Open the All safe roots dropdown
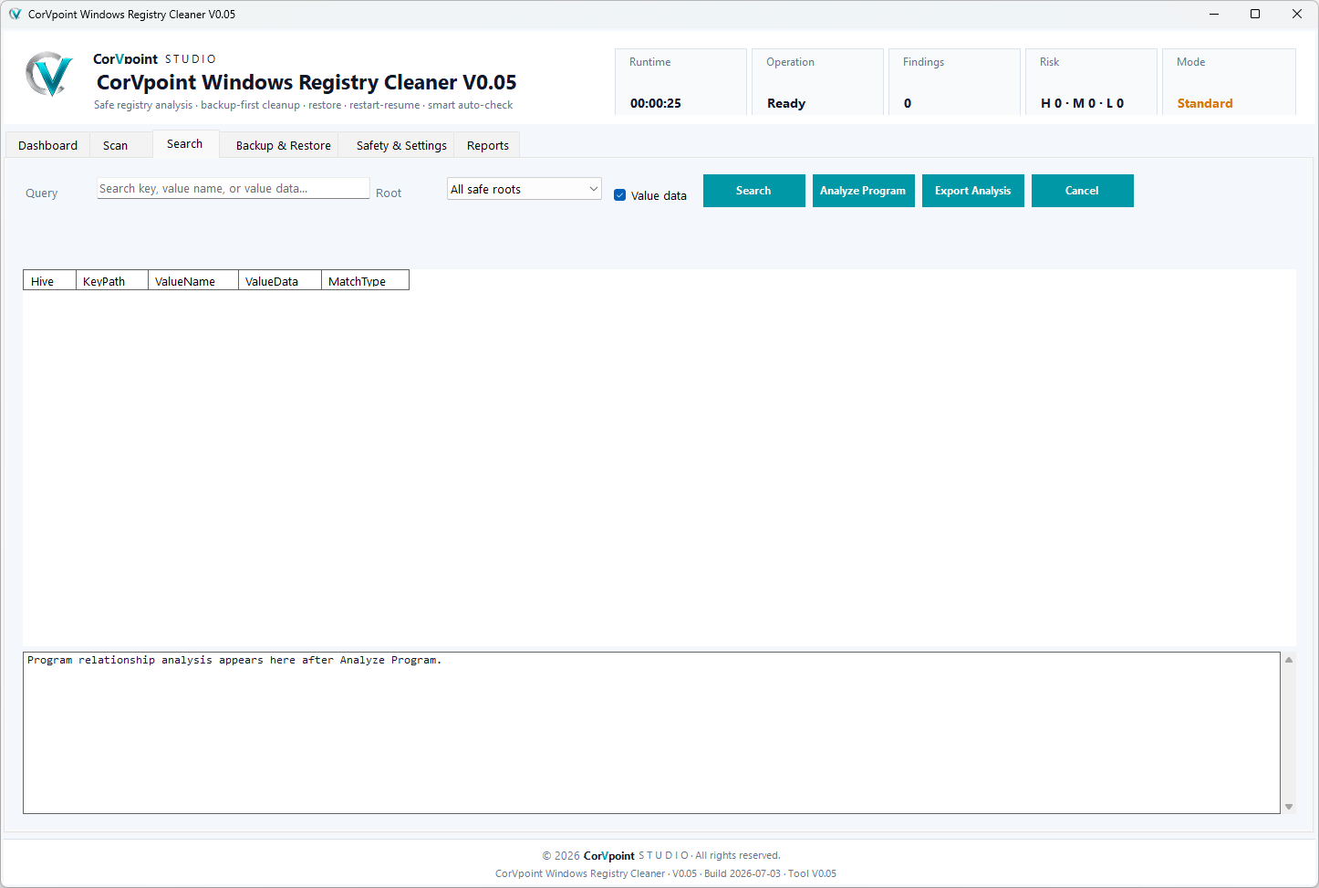Image resolution: width=1319 pixels, height=888 pixels. pyautogui.click(x=524, y=189)
